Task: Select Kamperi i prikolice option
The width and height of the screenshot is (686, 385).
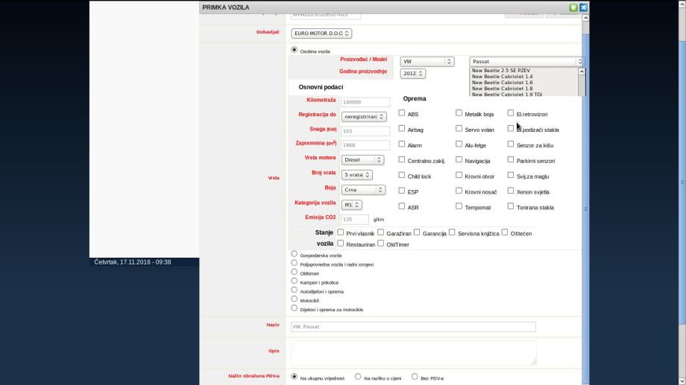Action: point(294,281)
